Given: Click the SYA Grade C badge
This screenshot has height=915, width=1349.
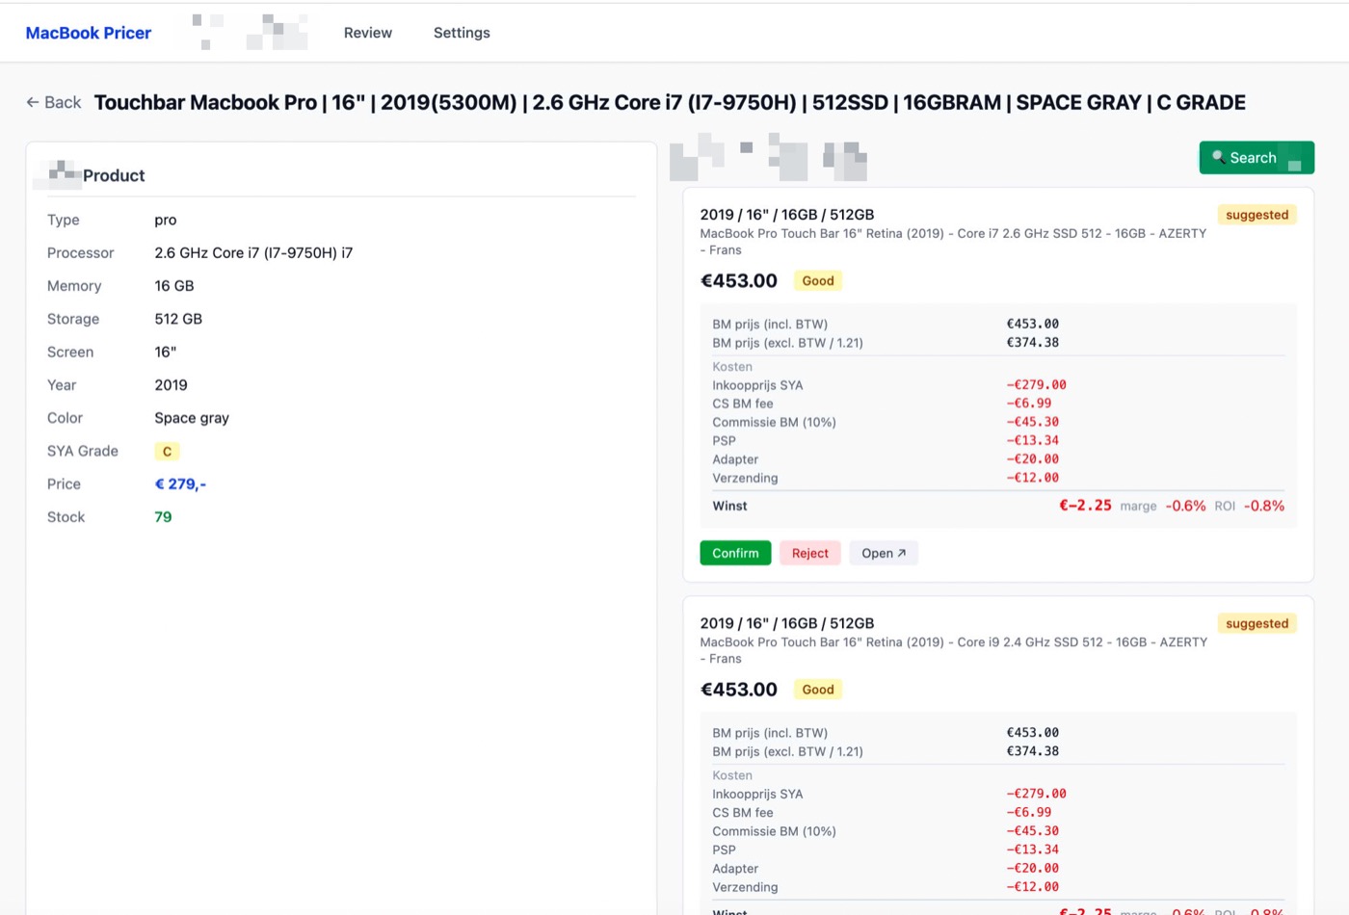Looking at the screenshot, I should tap(167, 451).
